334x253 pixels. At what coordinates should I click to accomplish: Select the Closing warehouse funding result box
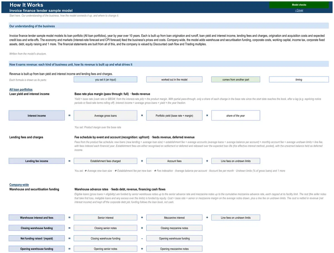click(37, 228)
